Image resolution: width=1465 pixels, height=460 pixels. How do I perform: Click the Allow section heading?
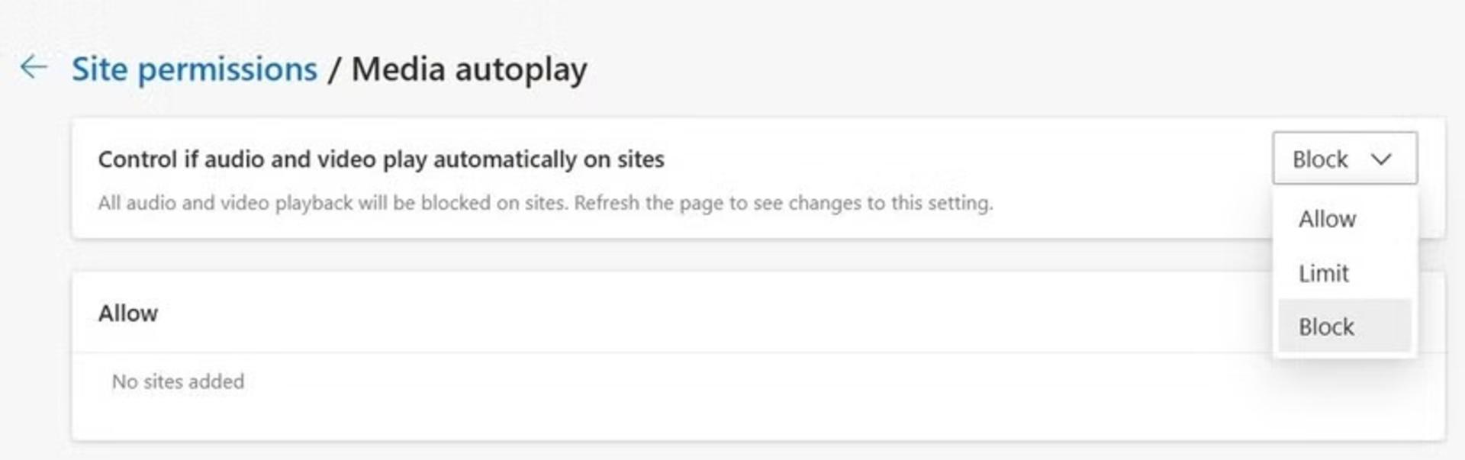(128, 313)
